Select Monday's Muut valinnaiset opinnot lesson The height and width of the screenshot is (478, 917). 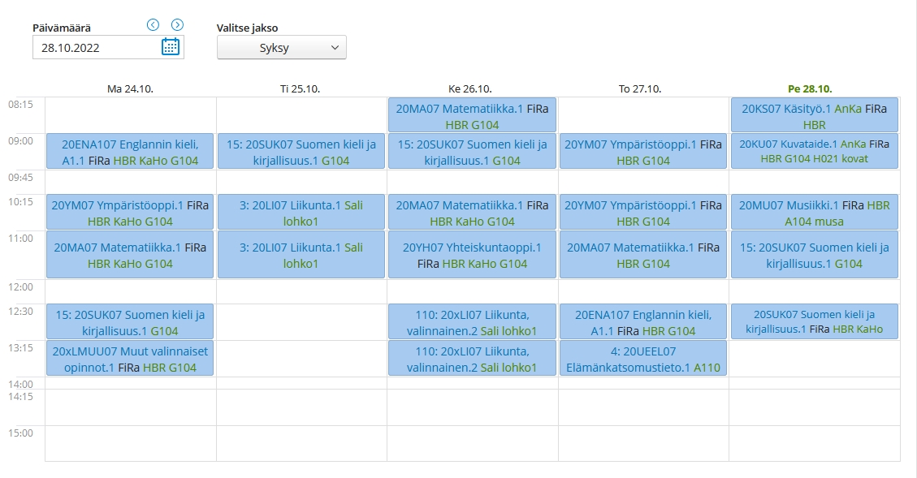[130, 359]
